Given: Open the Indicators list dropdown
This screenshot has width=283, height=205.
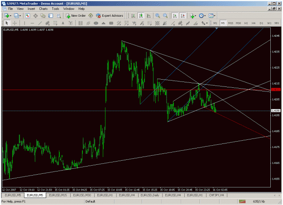Looking at the screenshot, I should [193, 16].
